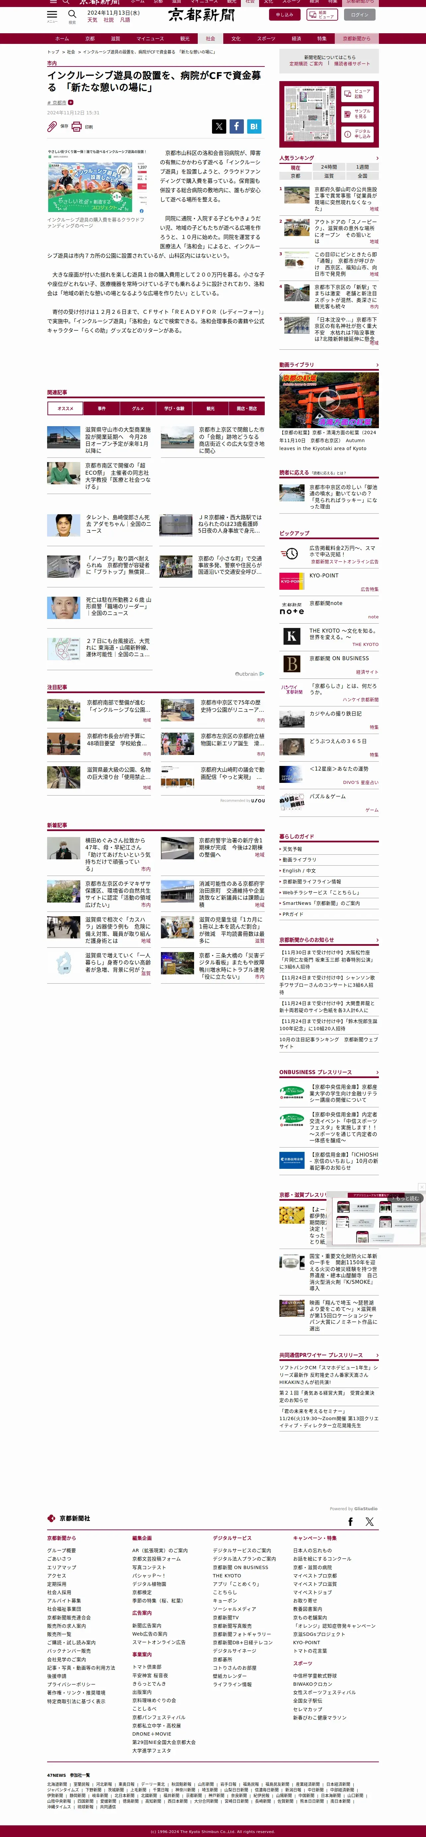The width and height of the screenshot is (426, 1837).
Task: Open 京都新聞から in the navigation bar
Action: point(356,39)
